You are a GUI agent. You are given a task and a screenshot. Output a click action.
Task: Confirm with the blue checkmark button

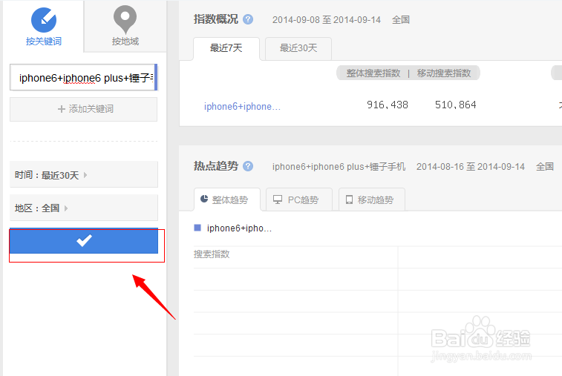pyautogui.click(x=84, y=240)
